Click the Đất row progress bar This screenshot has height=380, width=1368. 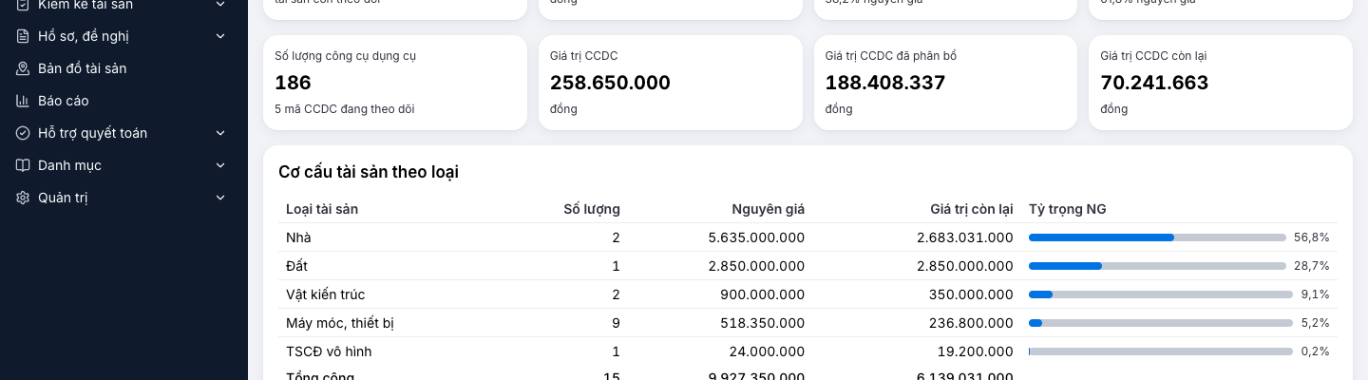coord(1157,266)
